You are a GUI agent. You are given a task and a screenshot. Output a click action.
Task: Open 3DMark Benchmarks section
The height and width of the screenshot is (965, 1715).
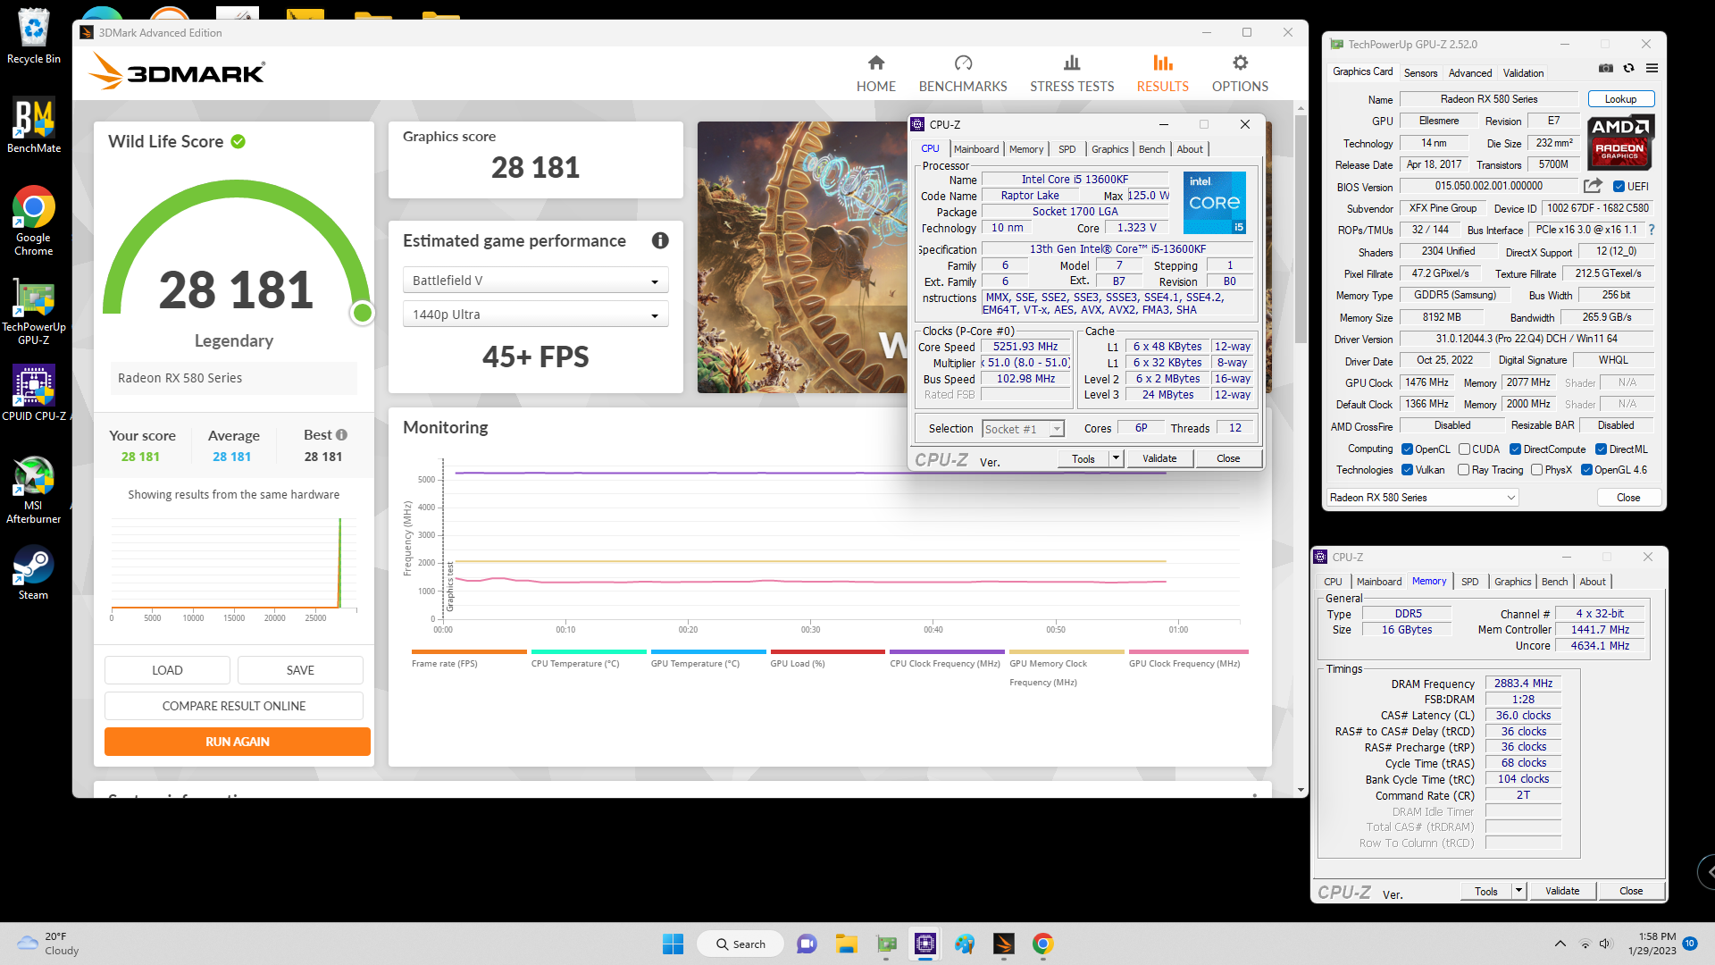coord(963,74)
